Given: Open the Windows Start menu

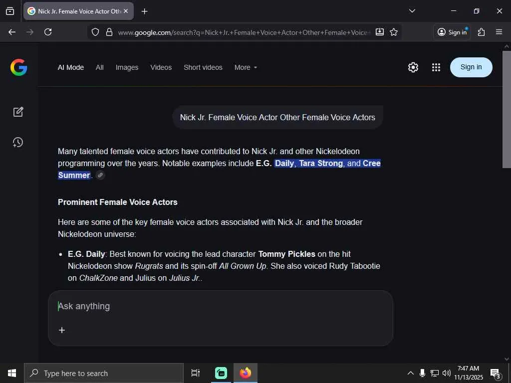Looking at the screenshot, I should pyautogui.click(x=12, y=373).
